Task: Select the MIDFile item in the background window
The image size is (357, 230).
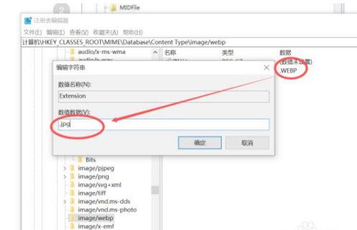Action: [130, 8]
